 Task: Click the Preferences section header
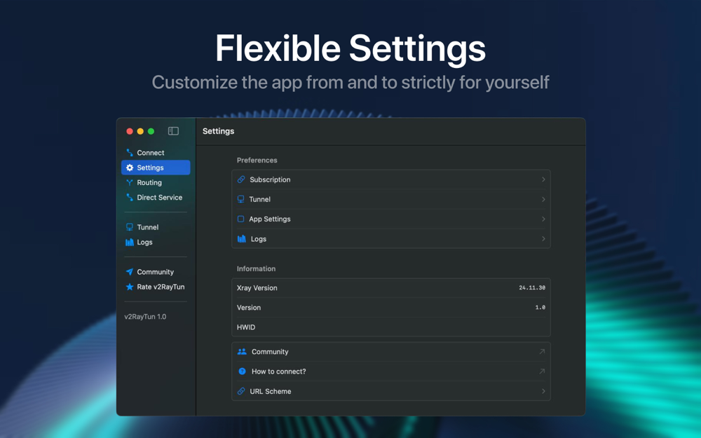pyautogui.click(x=257, y=160)
